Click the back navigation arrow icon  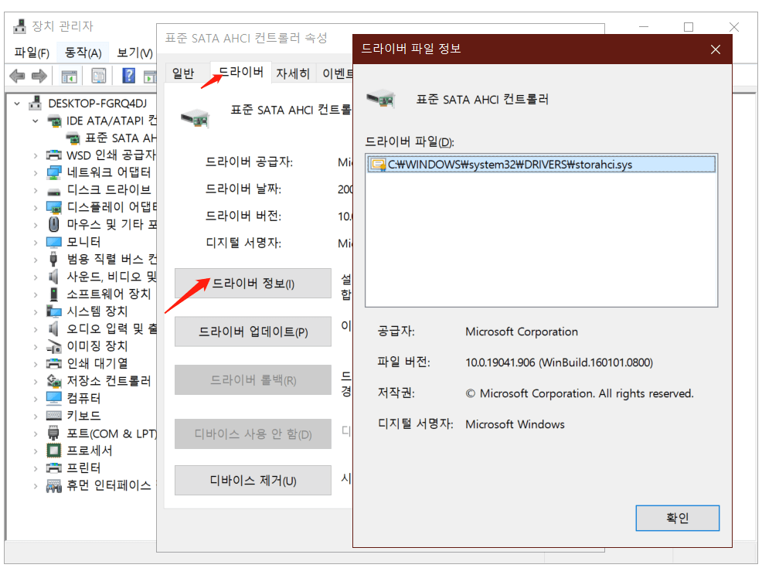[x=17, y=75]
